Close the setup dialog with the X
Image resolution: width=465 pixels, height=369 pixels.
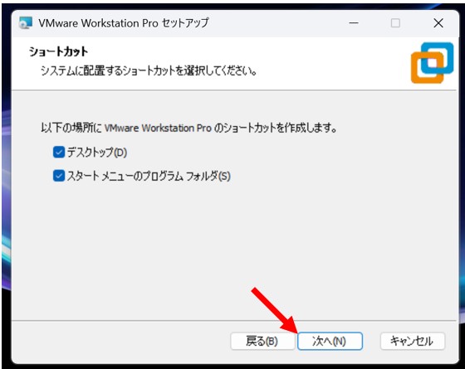pyautogui.click(x=438, y=23)
